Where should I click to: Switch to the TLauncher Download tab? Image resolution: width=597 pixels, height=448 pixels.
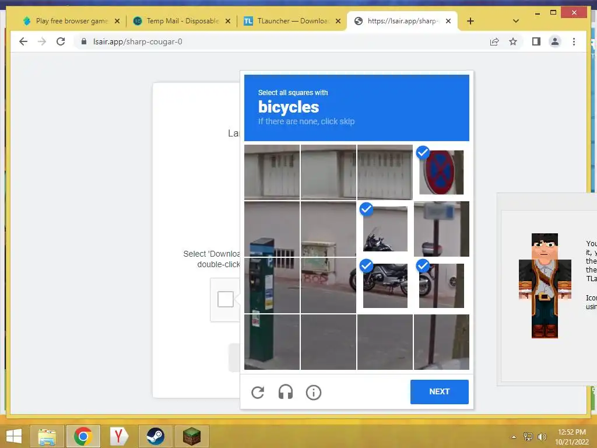[293, 21]
